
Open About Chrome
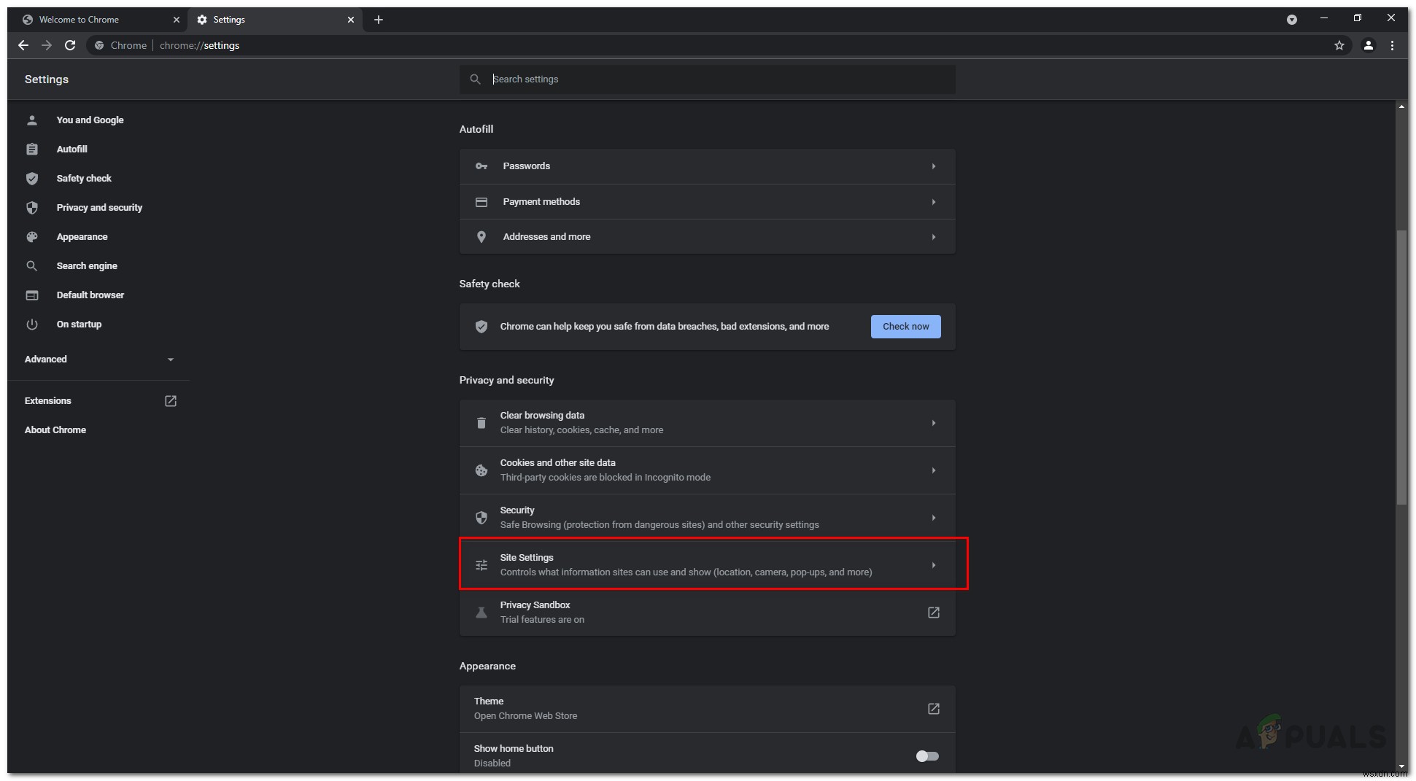55,430
